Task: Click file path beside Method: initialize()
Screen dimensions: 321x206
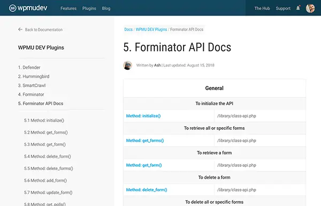Action: click(x=236, y=116)
